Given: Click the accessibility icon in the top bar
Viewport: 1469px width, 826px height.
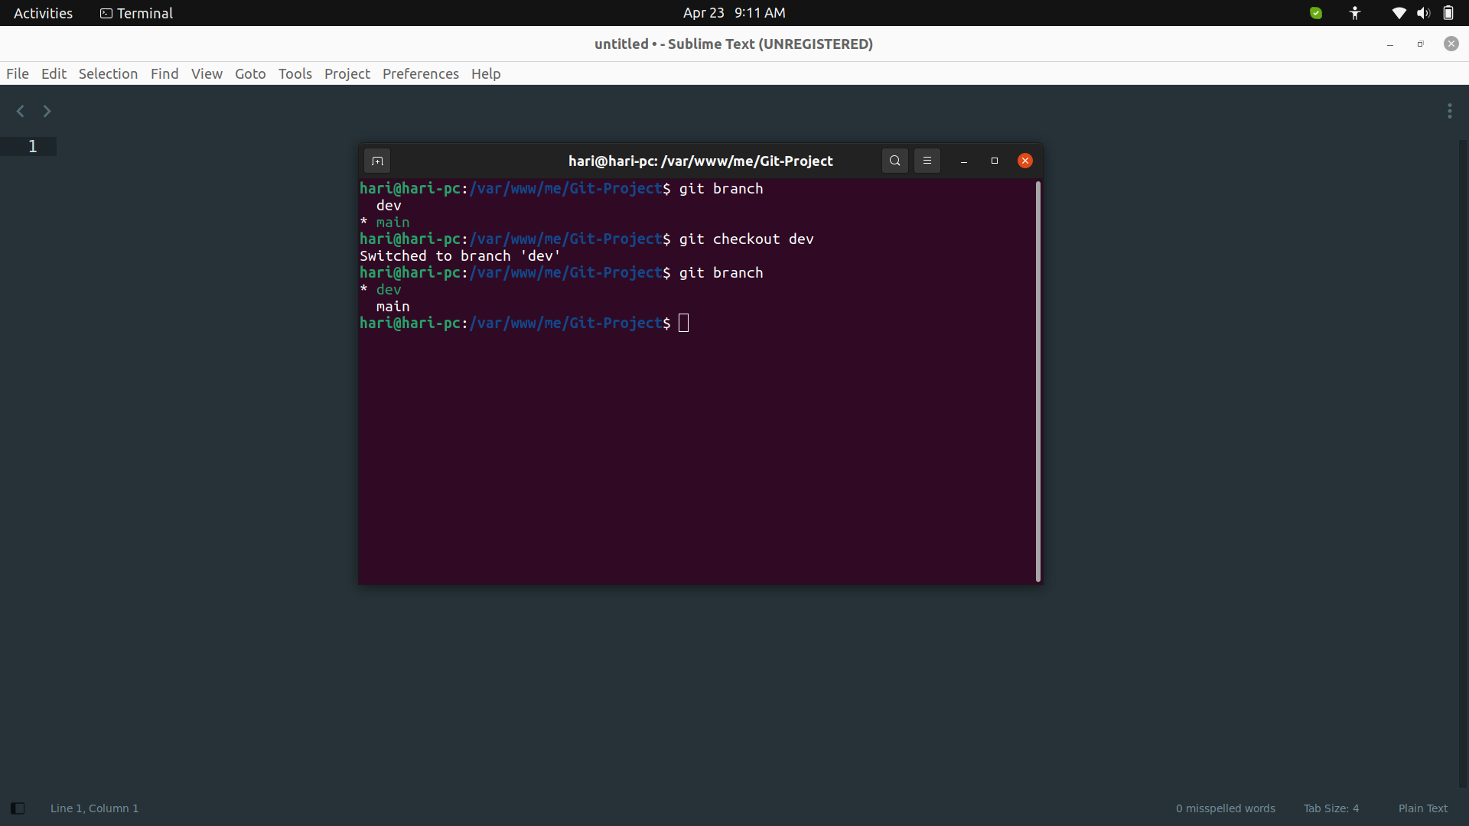Looking at the screenshot, I should pos(1354,13).
